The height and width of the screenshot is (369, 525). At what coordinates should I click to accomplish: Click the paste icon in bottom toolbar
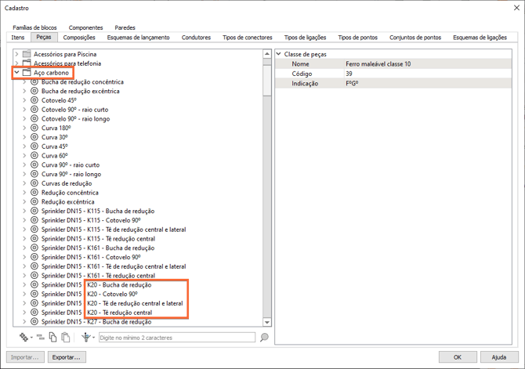tap(66, 338)
